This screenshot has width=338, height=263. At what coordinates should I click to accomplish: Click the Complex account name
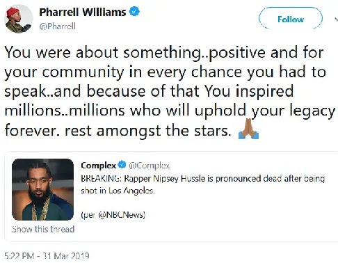pos(98,166)
